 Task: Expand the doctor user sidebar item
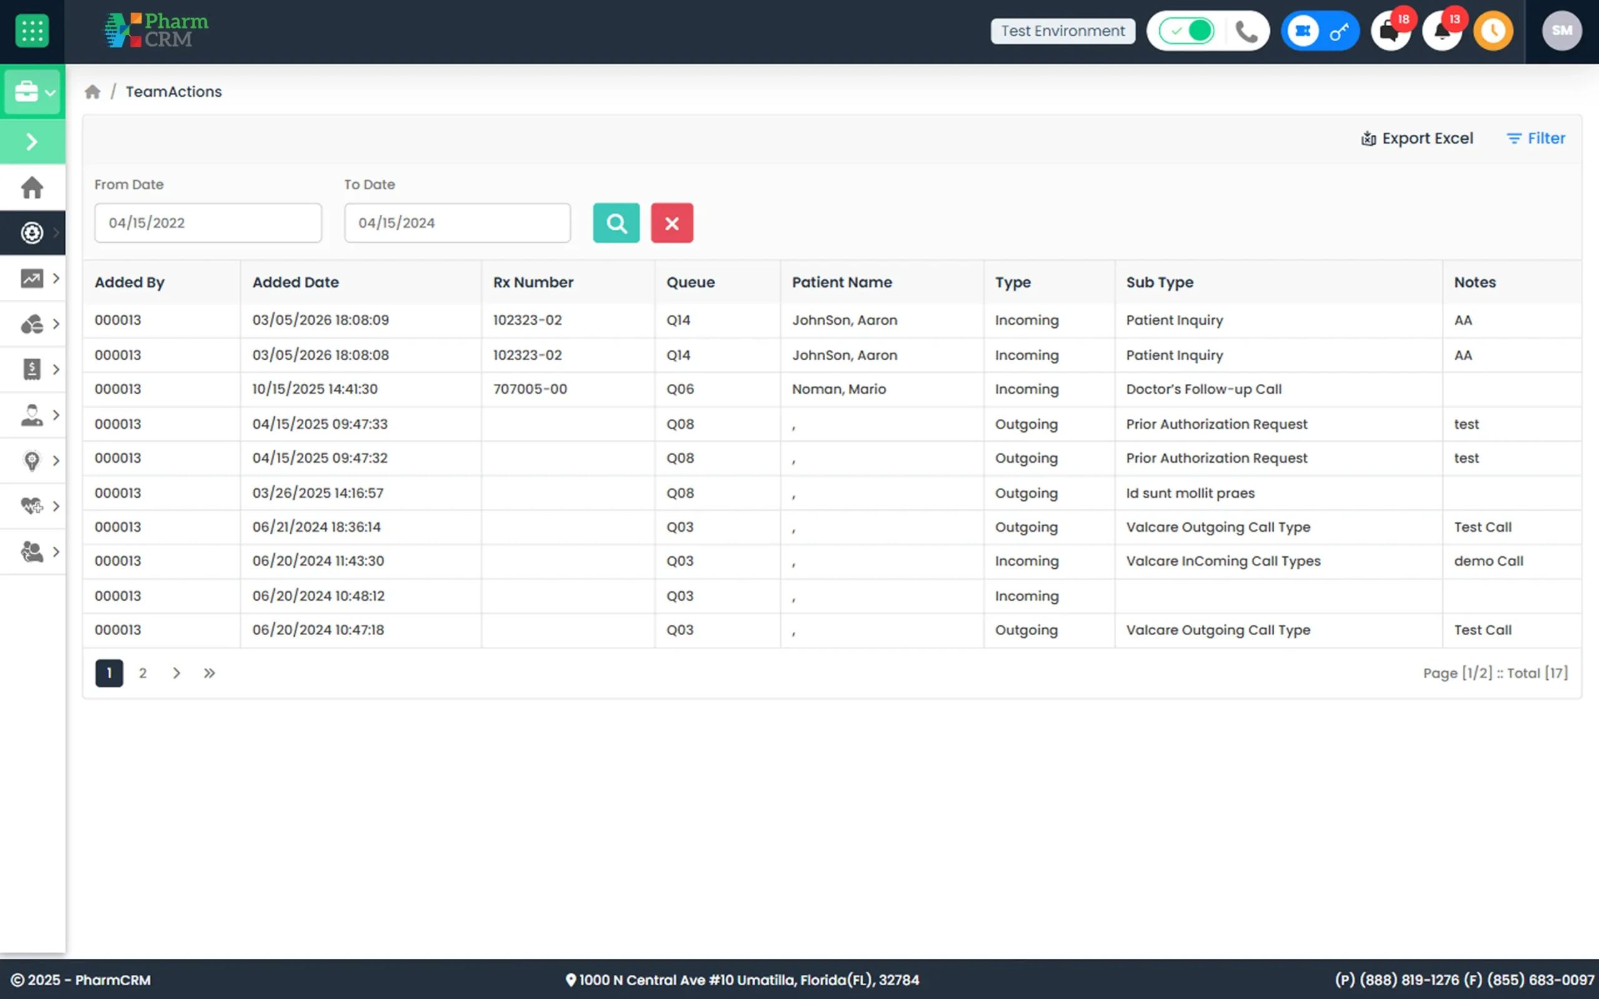(32, 415)
